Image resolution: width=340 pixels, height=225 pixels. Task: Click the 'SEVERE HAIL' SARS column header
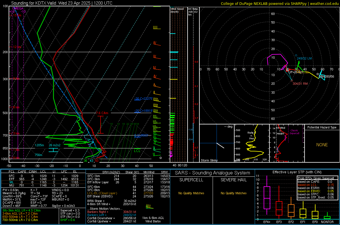click(x=233, y=180)
